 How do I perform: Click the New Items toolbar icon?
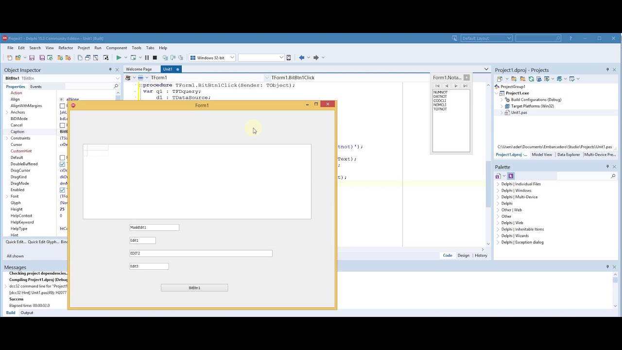(10, 57)
